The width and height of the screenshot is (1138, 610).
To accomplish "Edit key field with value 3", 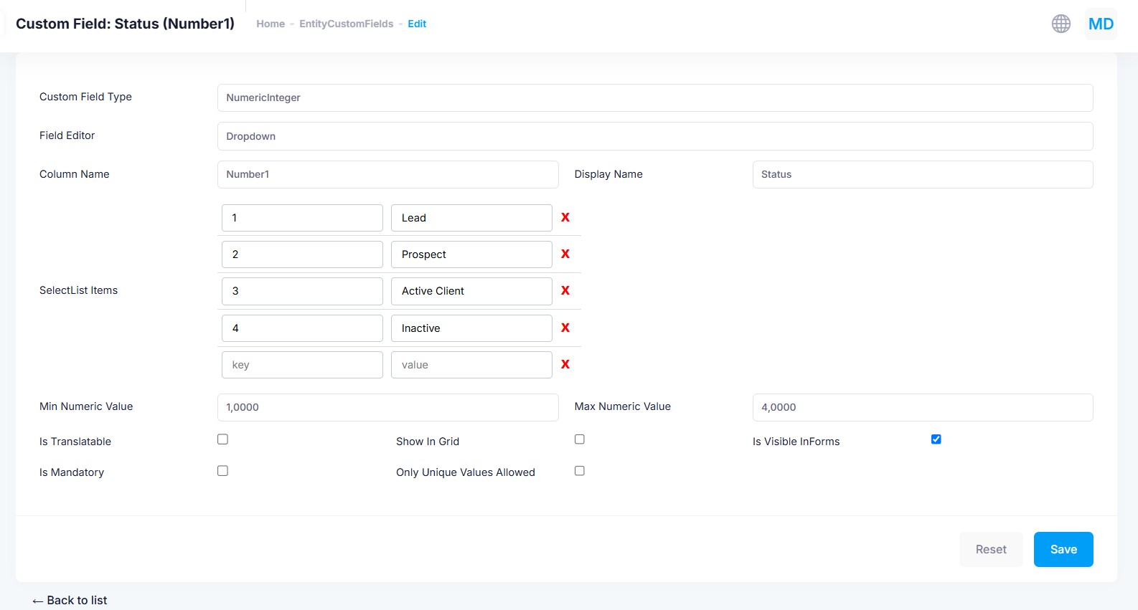I will pyautogui.click(x=302, y=291).
